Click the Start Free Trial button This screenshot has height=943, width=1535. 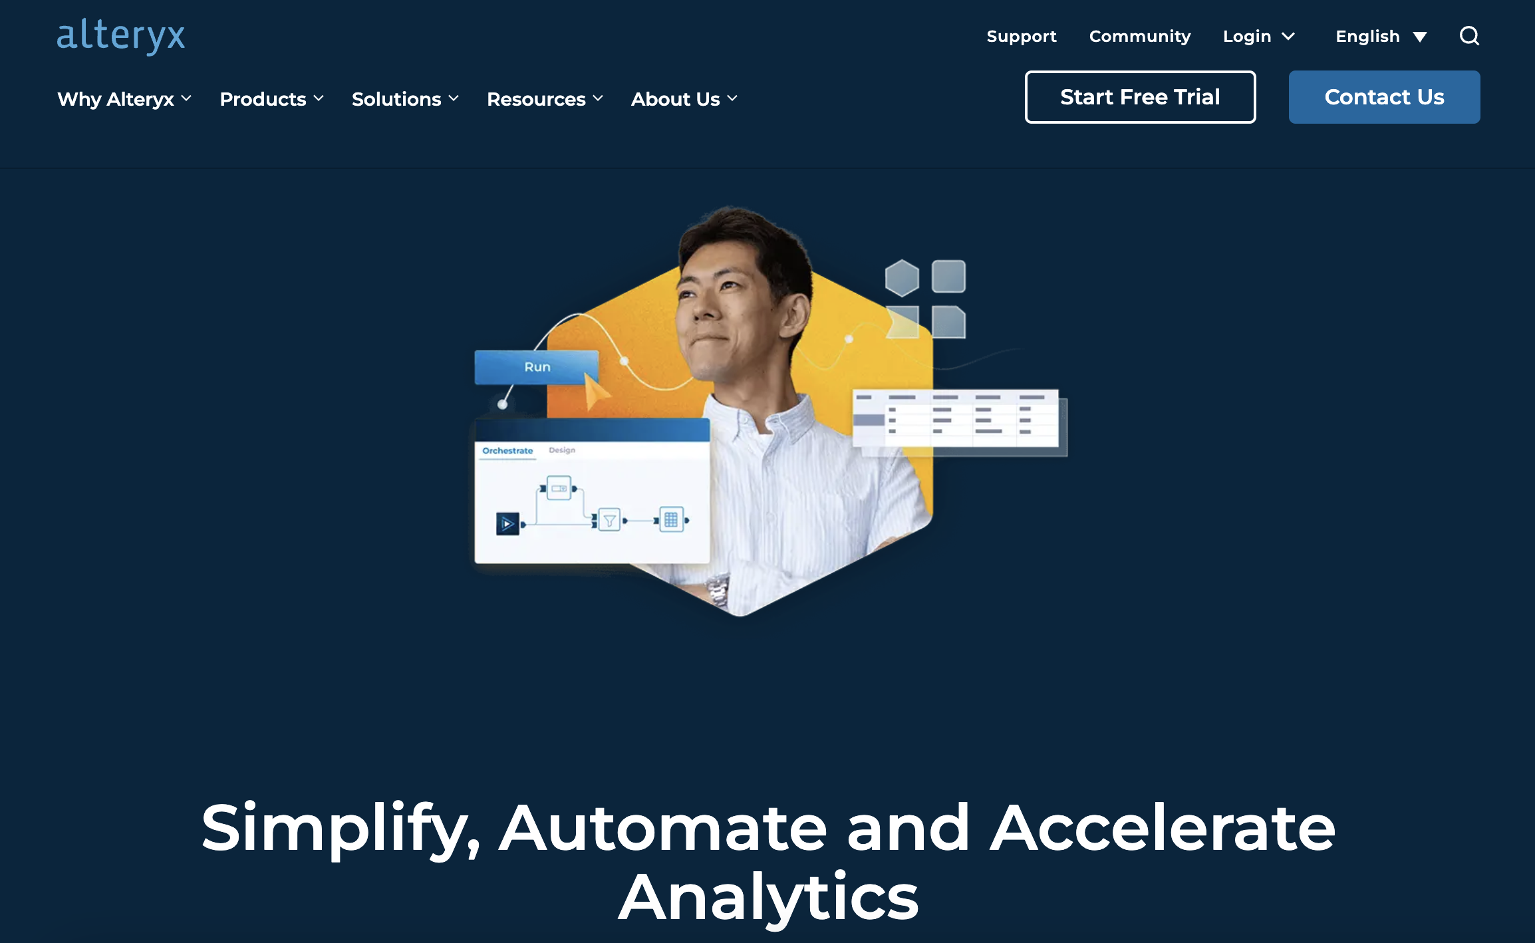click(x=1141, y=96)
